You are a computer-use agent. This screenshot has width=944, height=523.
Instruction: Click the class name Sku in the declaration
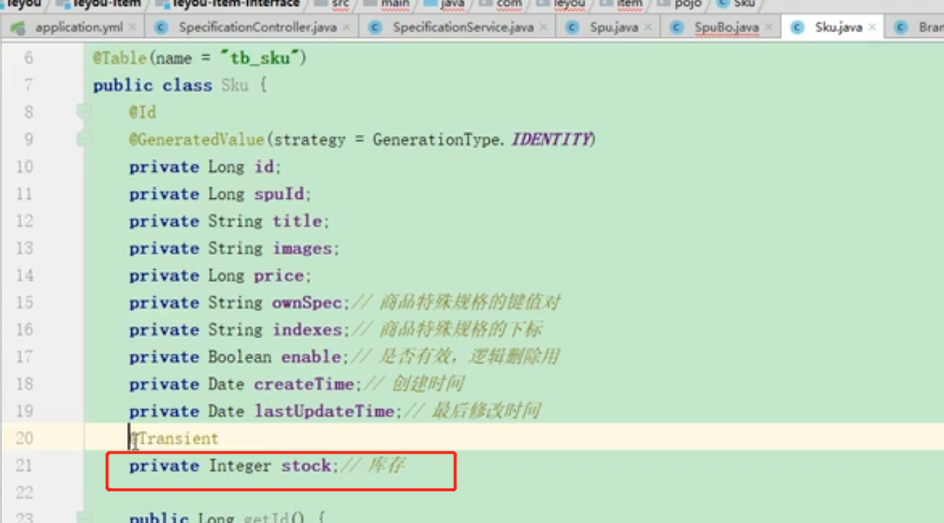pyautogui.click(x=235, y=85)
